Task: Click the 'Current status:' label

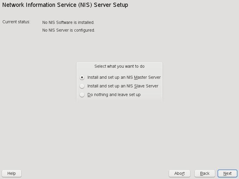Action: point(16,22)
